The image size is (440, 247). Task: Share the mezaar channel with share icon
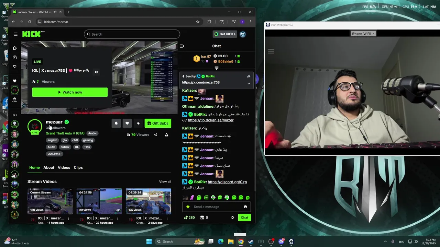pos(156,135)
